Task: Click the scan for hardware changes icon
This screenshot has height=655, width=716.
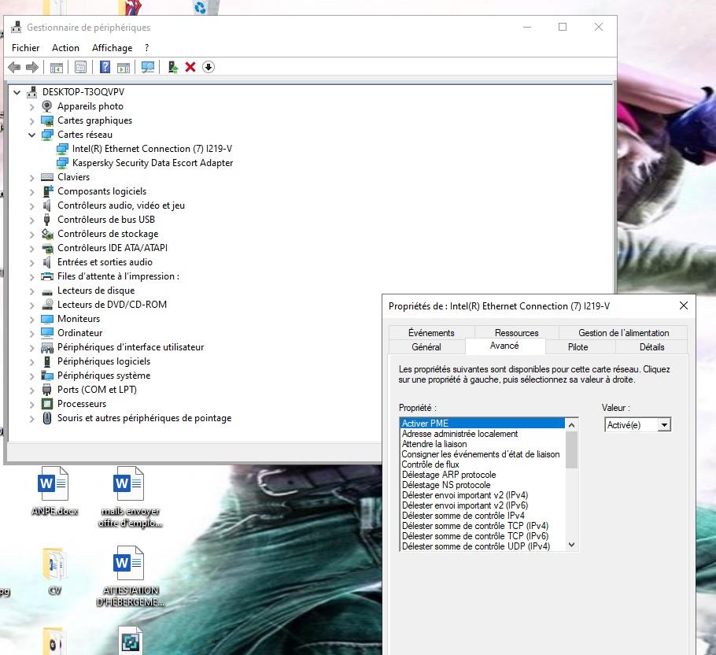Action: [x=148, y=68]
